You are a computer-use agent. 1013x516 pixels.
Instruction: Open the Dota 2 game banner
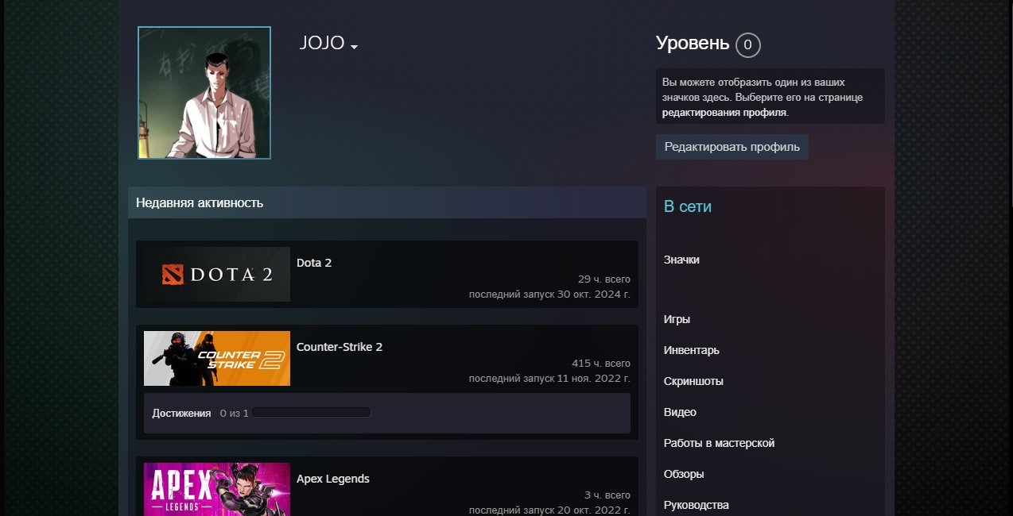(x=217, y=275)
